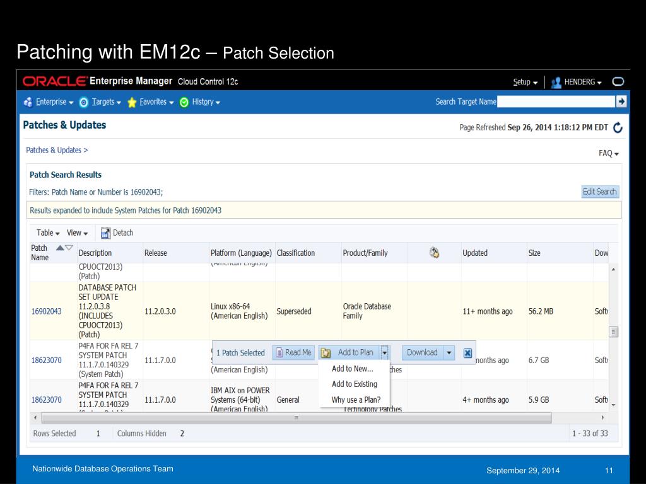
Task: Click the Platform (Language) column header
Action: [x=241, y=253]
